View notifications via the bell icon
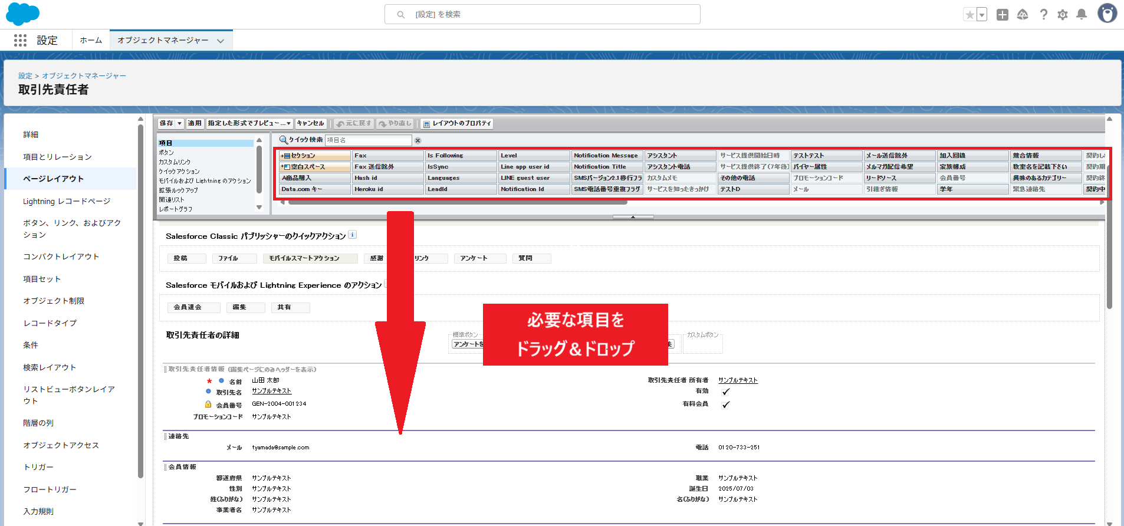1124x526 pixels. [1082, 15]
